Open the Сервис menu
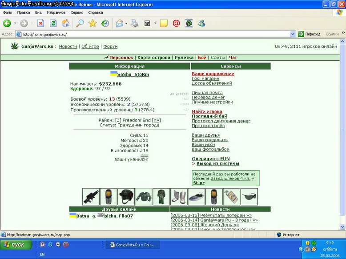Viewport: 346px width, 259px height. point(77,12)
